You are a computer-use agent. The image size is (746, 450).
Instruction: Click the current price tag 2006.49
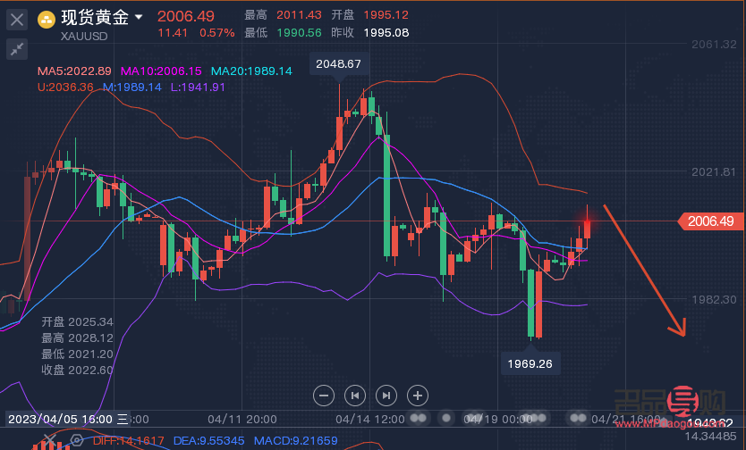(x=711, y=221)
